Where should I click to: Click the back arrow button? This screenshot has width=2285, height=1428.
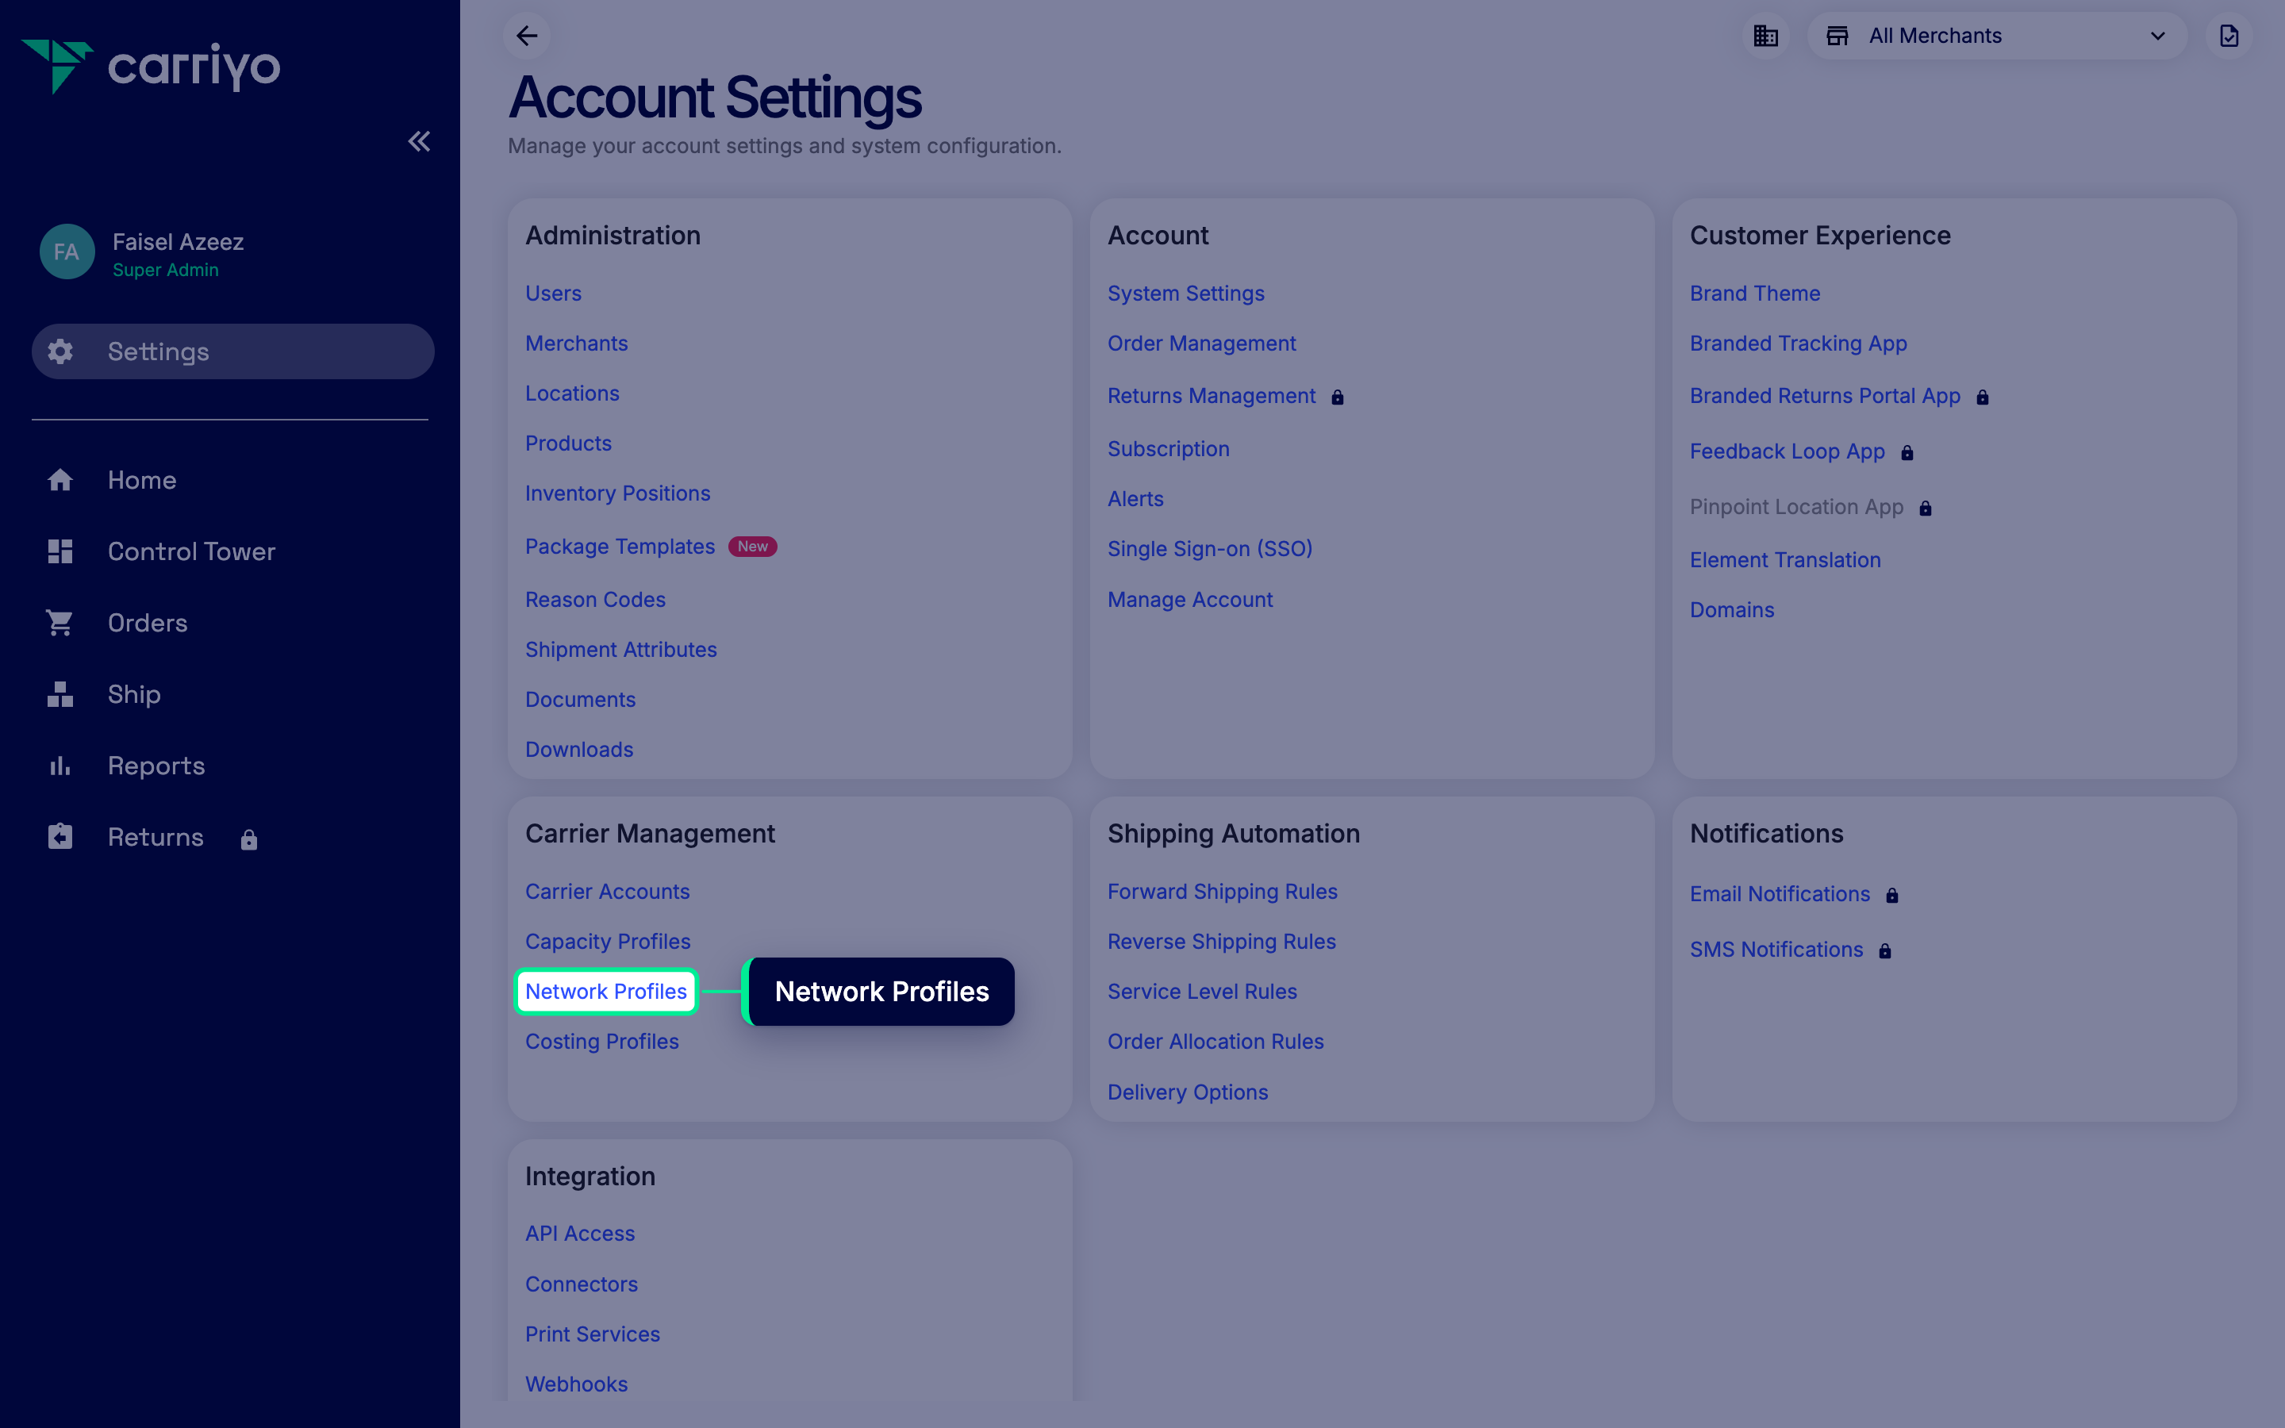pos(527,36)
